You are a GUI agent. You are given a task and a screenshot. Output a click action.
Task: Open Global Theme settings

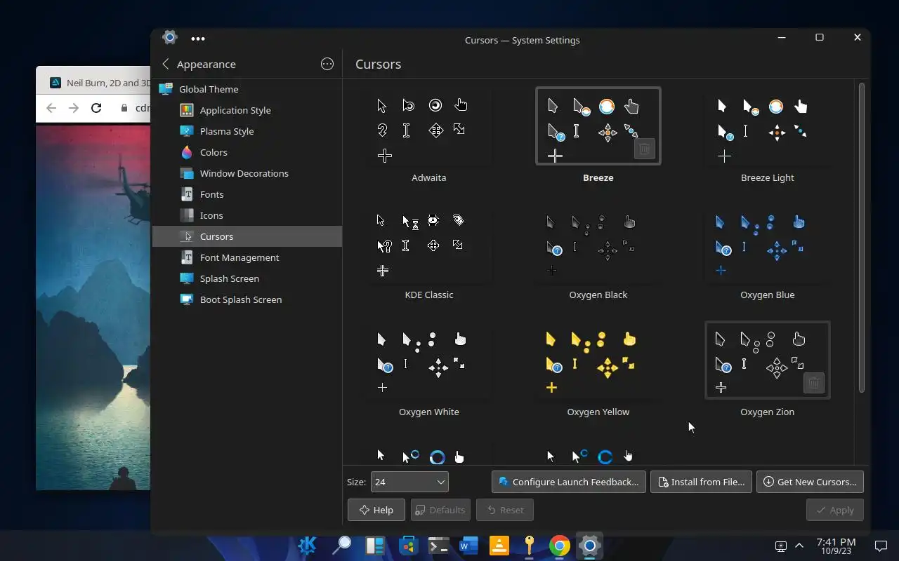click(247, 89)
